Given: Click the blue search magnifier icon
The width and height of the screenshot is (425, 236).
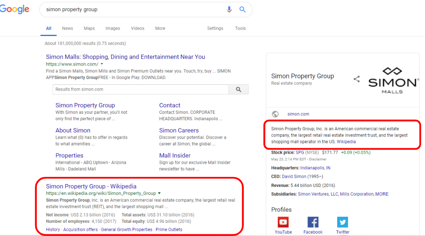Looking at the screenshot, I should (242, 10).
